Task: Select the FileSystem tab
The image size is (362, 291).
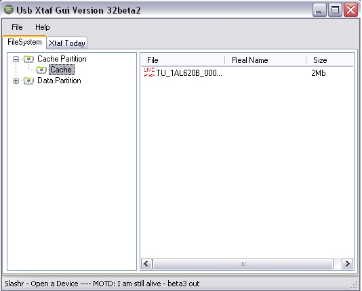Action: click(x=24, y=42)
